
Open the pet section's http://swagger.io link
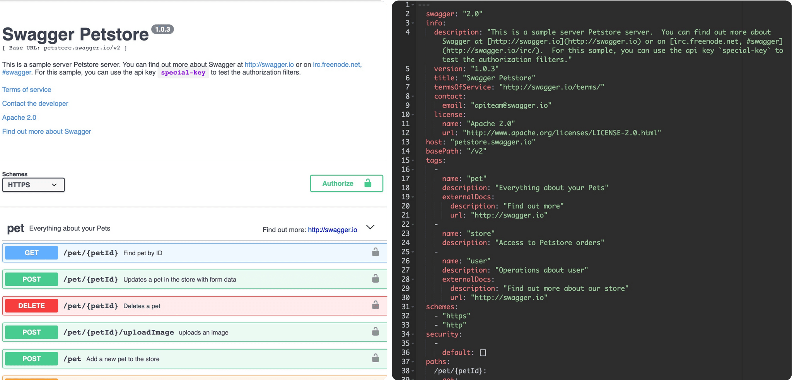333,230
